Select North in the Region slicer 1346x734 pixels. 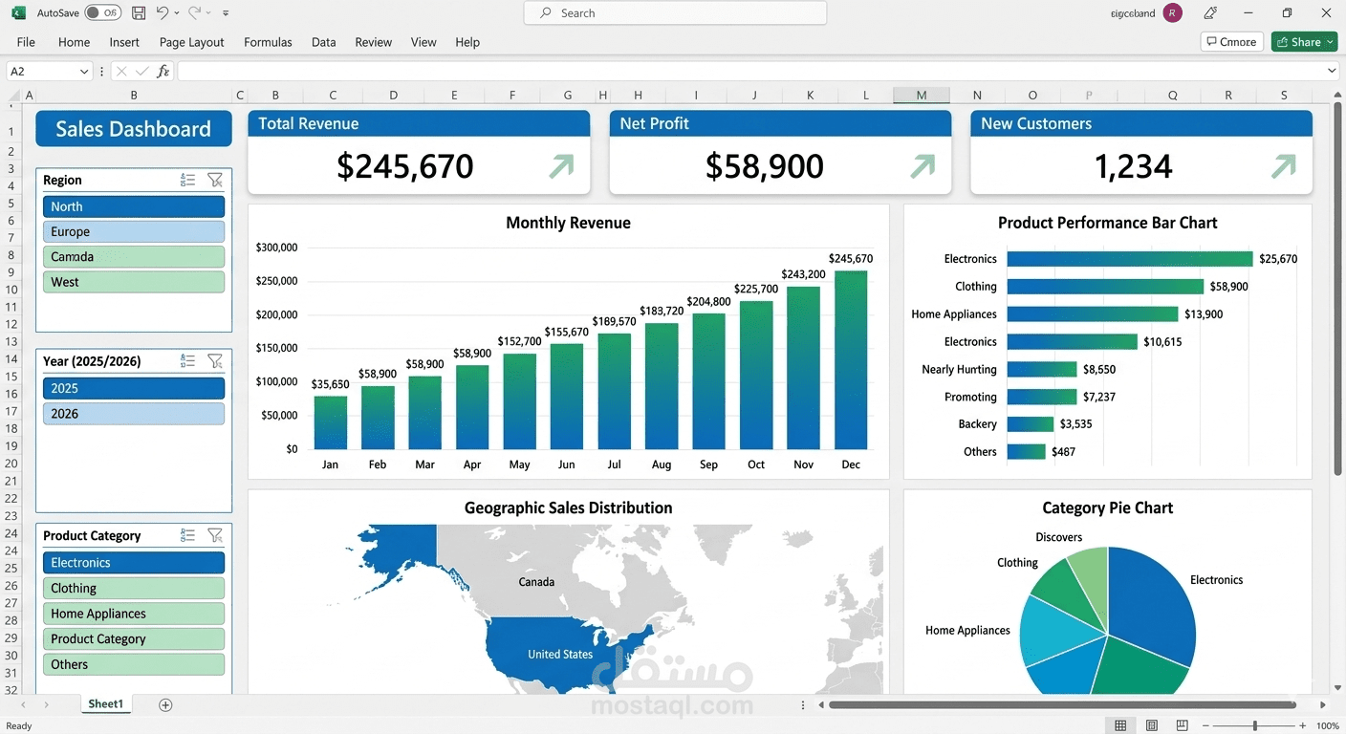click(x=134, y=206)
